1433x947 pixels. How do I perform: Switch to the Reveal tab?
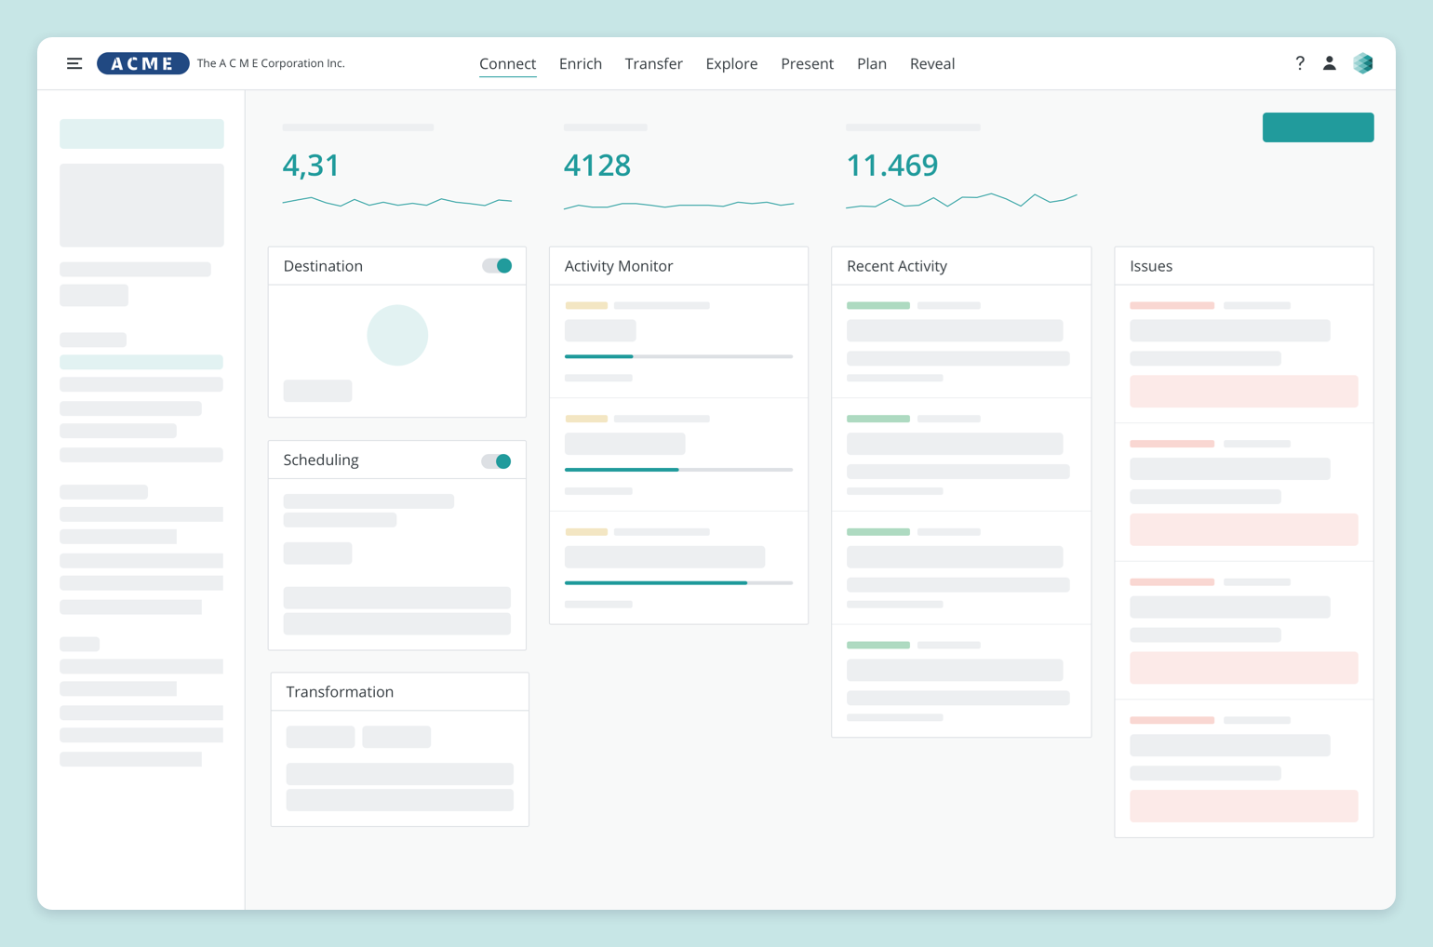[932, 63]
